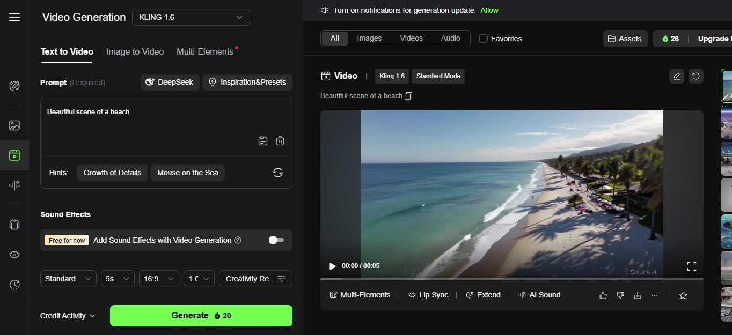732x335 pixels.
Task: Toggle the Sound Effects switch on
Action: (276, 240)
